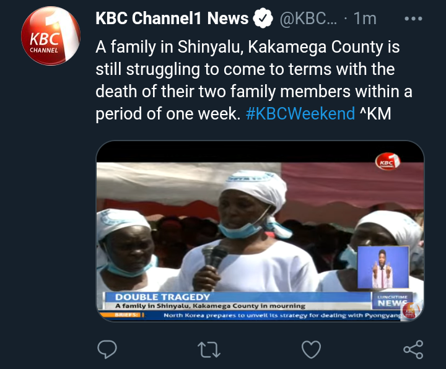
Task: Play the Double Tragedy news video
Action: tap(260, 231)
